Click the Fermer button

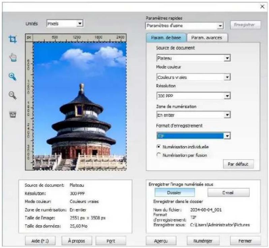coord(245,241)
